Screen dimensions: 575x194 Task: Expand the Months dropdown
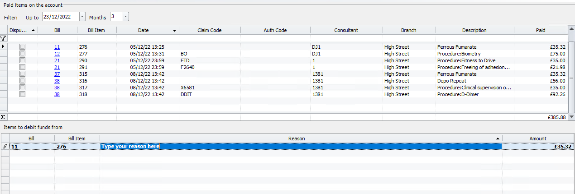(125, 17)
